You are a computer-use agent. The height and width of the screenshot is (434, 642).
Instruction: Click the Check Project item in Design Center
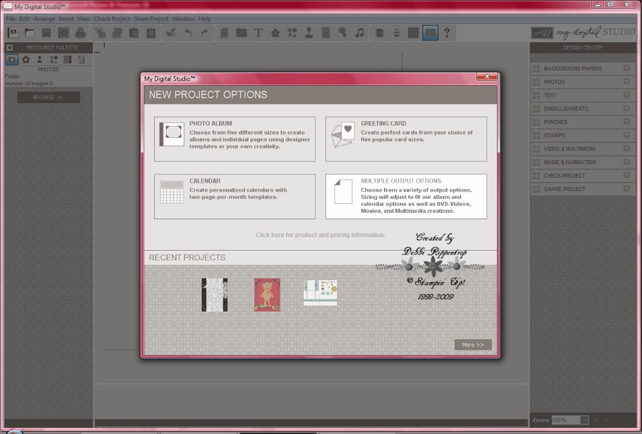(583, 175)
